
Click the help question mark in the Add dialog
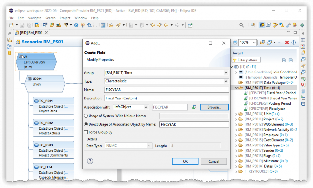(x=90, y=161)
